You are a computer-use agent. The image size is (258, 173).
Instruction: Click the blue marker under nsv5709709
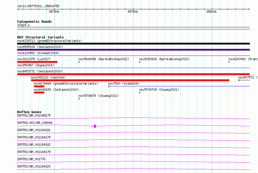pos(140,92)
